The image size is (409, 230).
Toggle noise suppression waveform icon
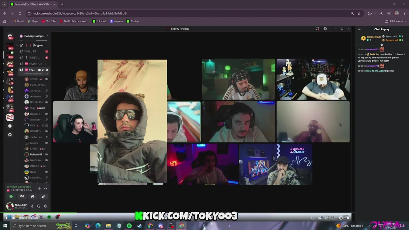pyautogui.click(x=39, y=188)
